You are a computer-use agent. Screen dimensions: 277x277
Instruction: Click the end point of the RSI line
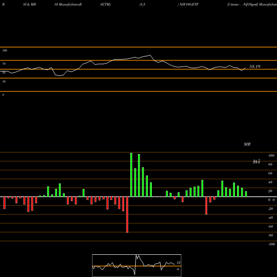tap(245, 68)
